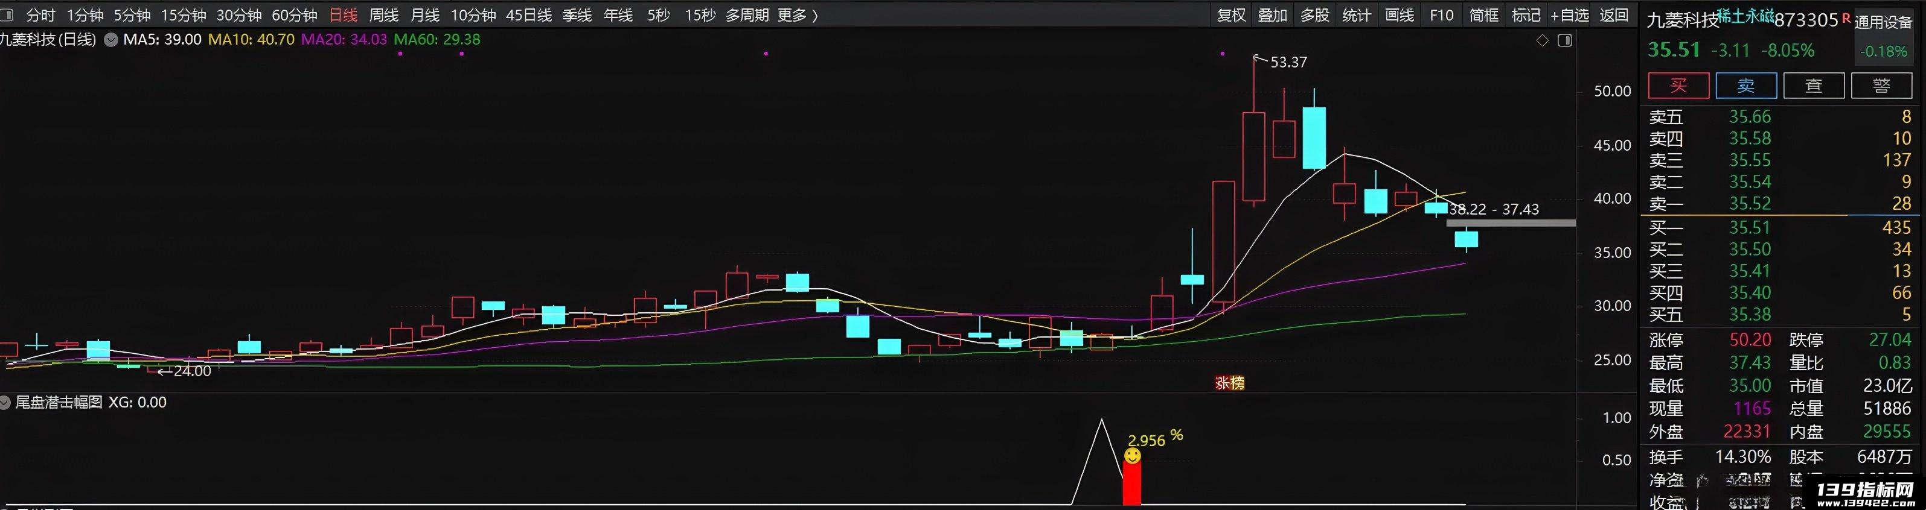The width and height of the screenshot is (1926, 510).
Task: Select the 60分钟 period tab
Action: click(x=294, y=15)
